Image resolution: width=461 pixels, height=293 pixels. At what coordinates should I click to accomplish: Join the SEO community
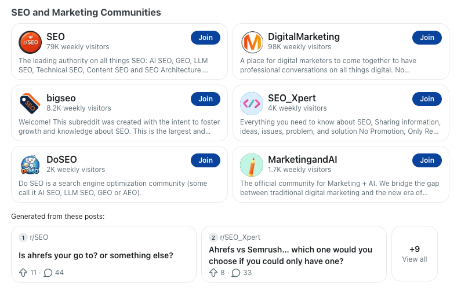[x=205, y=38]
